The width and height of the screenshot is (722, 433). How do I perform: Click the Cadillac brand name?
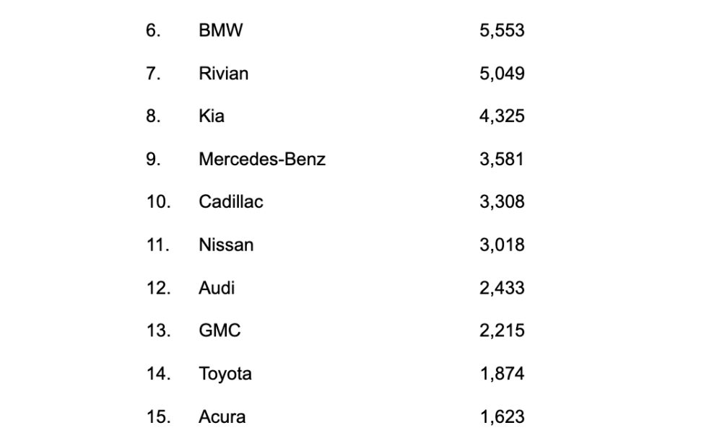231,201
